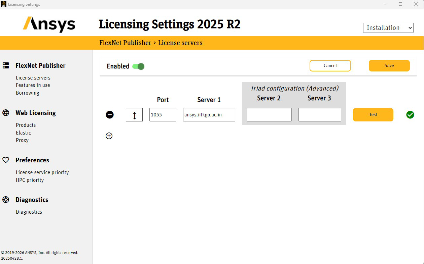Open Features in use page
The width and height of the screenshot is (424, 264).
pyautogui.click(x=33, y=85)
